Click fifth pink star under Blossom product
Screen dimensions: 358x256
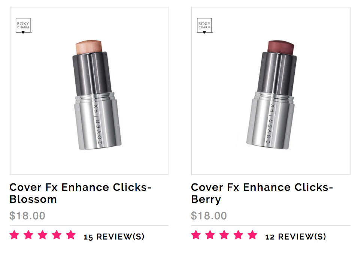pos(71,235)
